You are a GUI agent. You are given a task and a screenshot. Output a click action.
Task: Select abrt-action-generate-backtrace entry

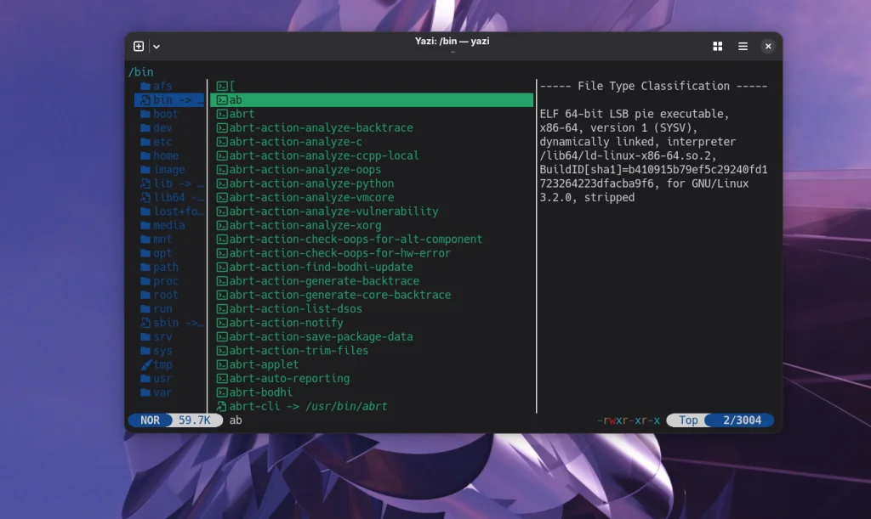pos(324,281)
